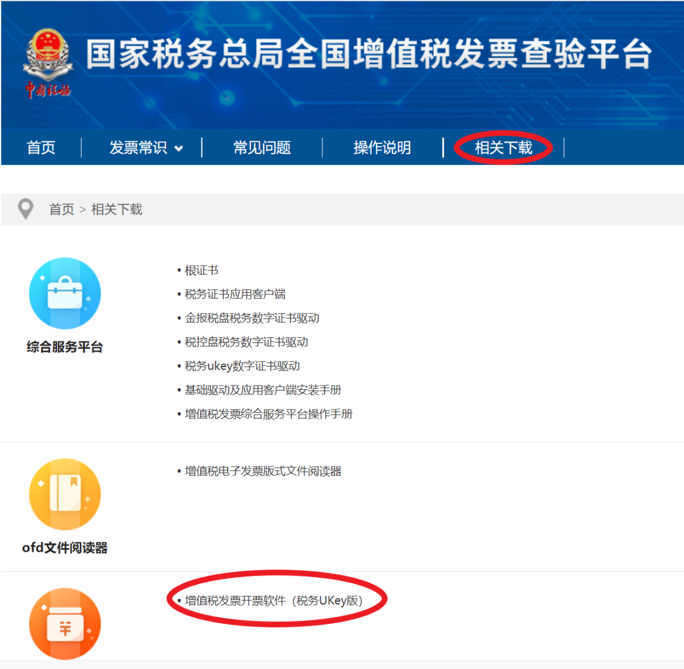Go to the 常见问题 menu item
This screenshot has width=684, height=669.
pos(262,148)
